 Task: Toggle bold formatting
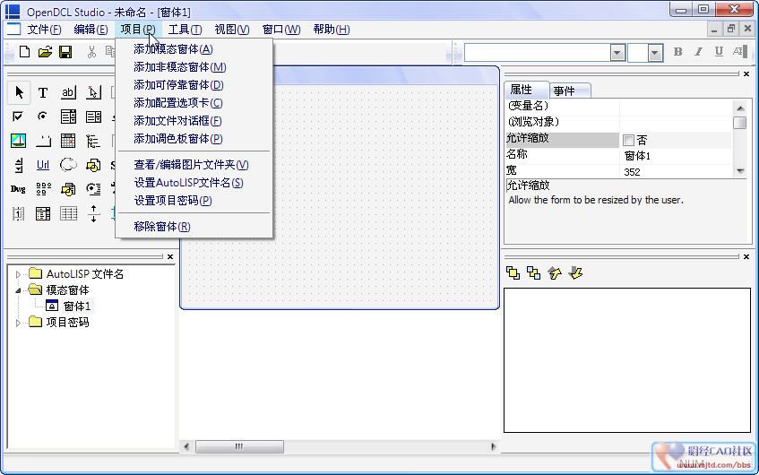[x=677, y=52]
